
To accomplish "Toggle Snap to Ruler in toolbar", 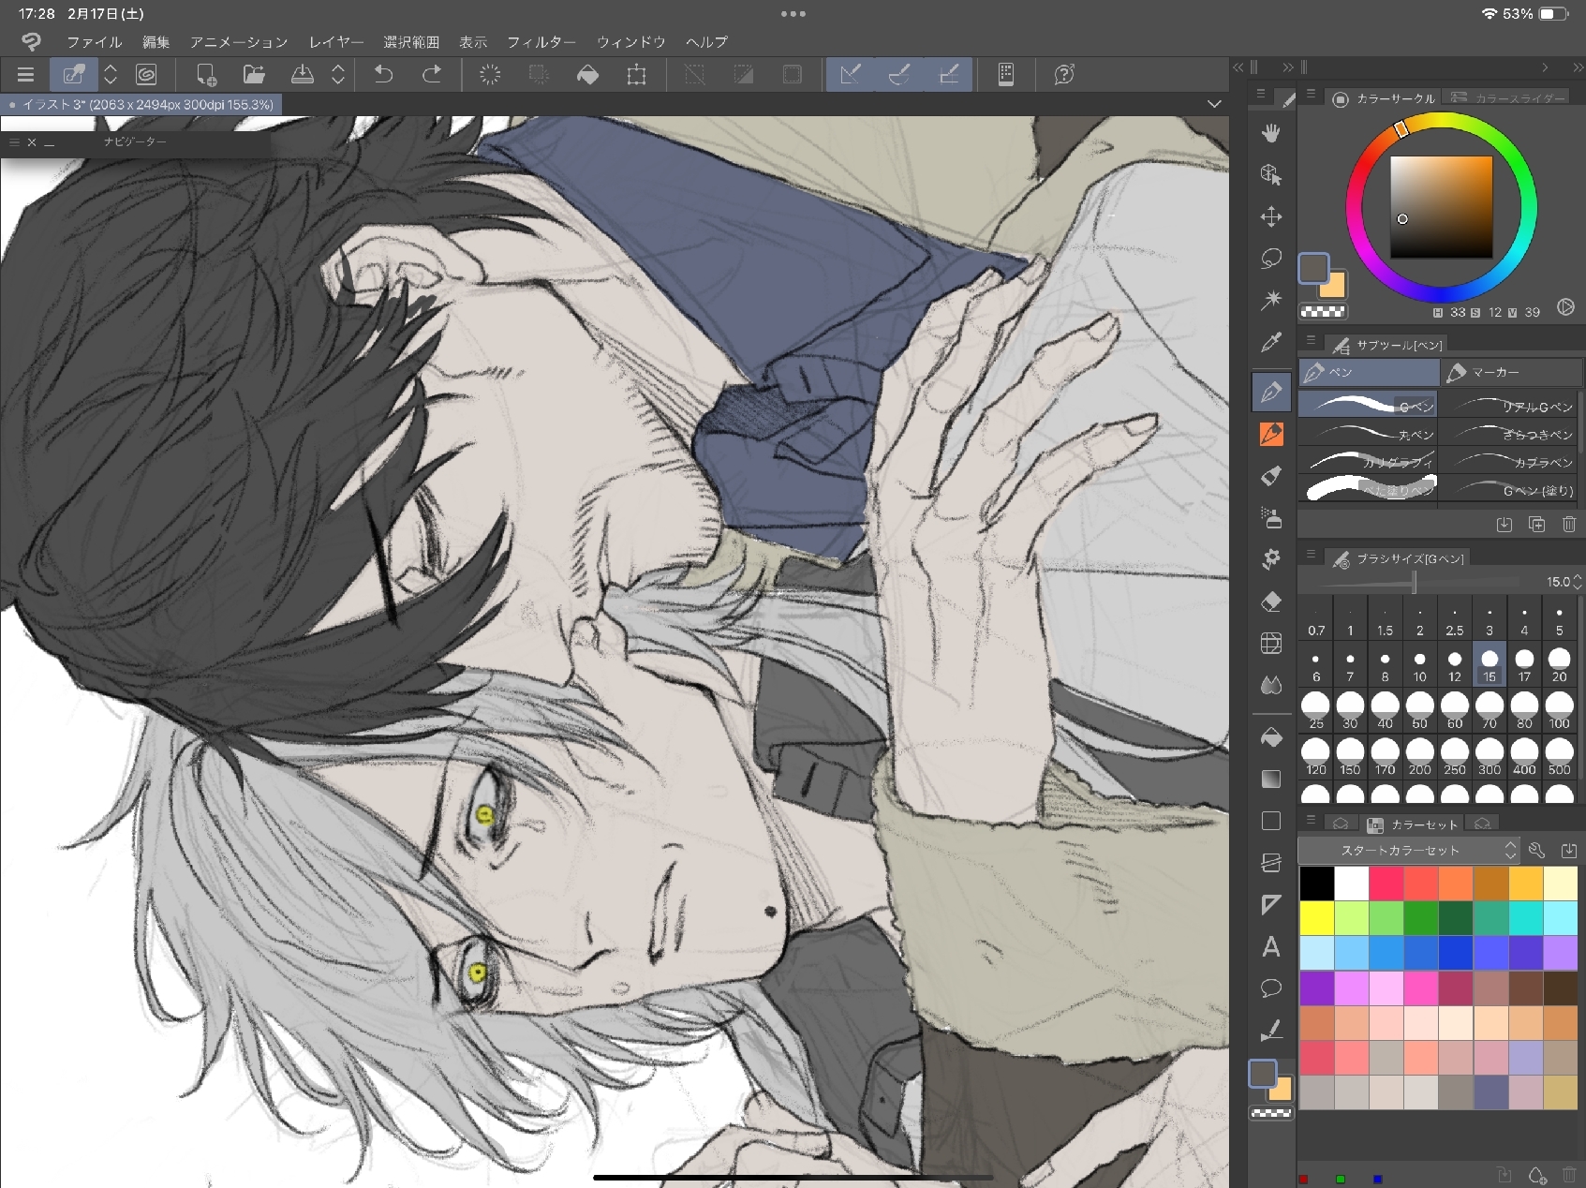I will [x=851, y=75].
